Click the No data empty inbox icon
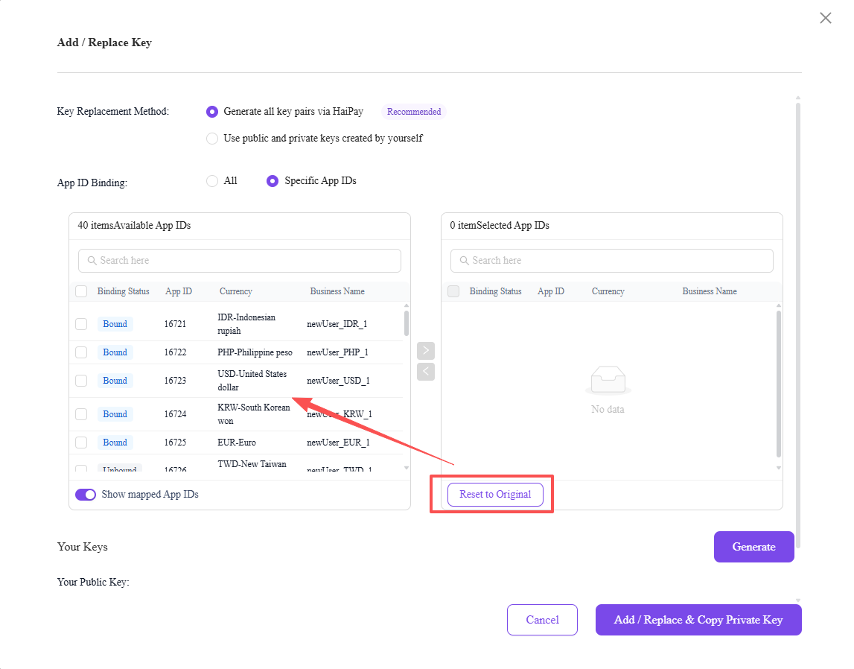Screen dimensions: 854x669 click(608, 380)
